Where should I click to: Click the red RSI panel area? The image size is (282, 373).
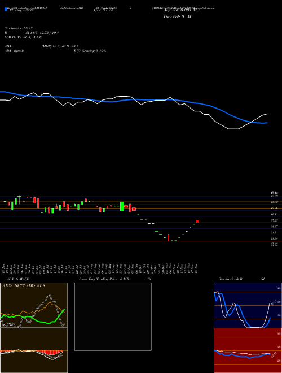click(x=248, y=350)
